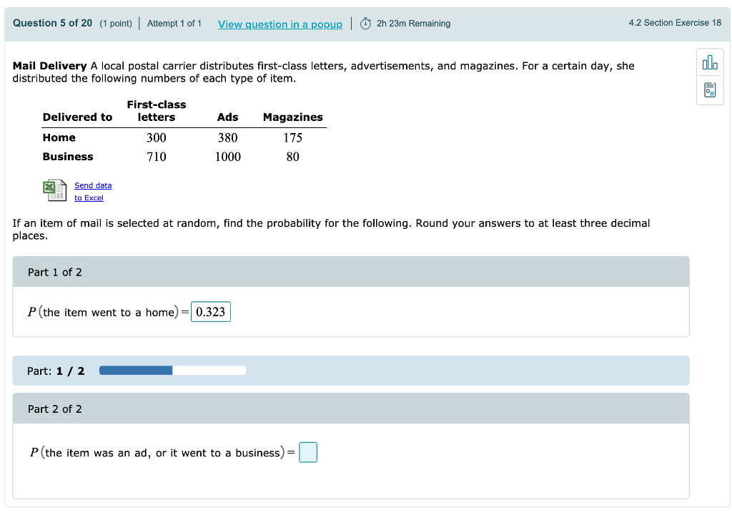Click the timer clock icon beside remaining time
The height and width of the screenshot is (513, 732).
[x=365, y=23]
